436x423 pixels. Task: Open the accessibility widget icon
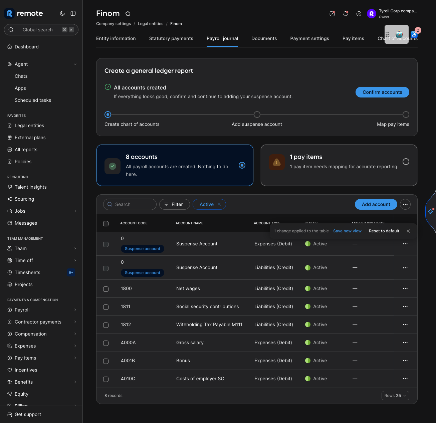(414, 35)
